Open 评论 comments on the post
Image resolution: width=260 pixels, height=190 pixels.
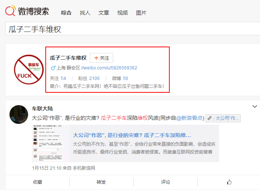point(166,182)
